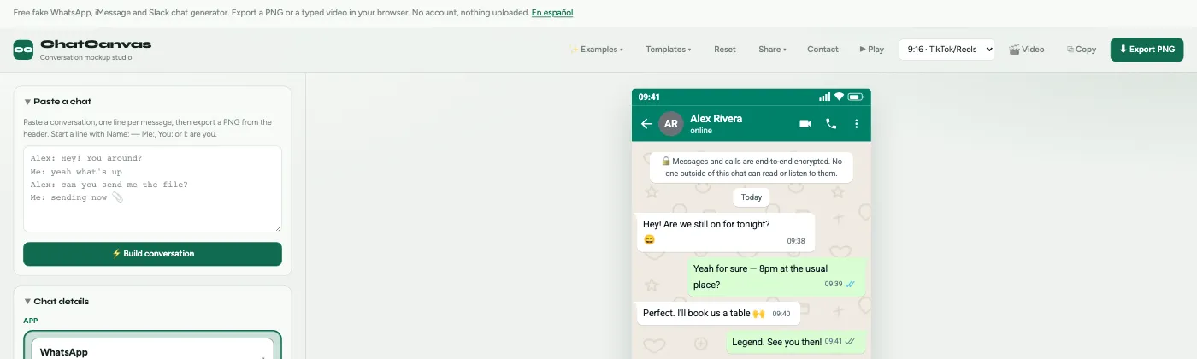This screenshot has height=359, width=1197.
Task: Start a video call with Alex Rivera
Action: [x=805, y=124]
